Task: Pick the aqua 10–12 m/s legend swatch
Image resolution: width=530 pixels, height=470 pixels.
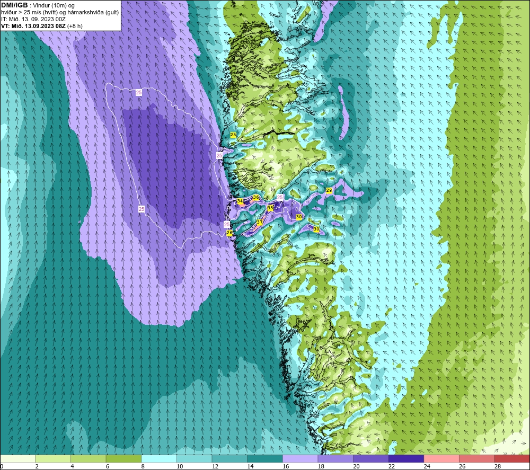Action: 195,458
